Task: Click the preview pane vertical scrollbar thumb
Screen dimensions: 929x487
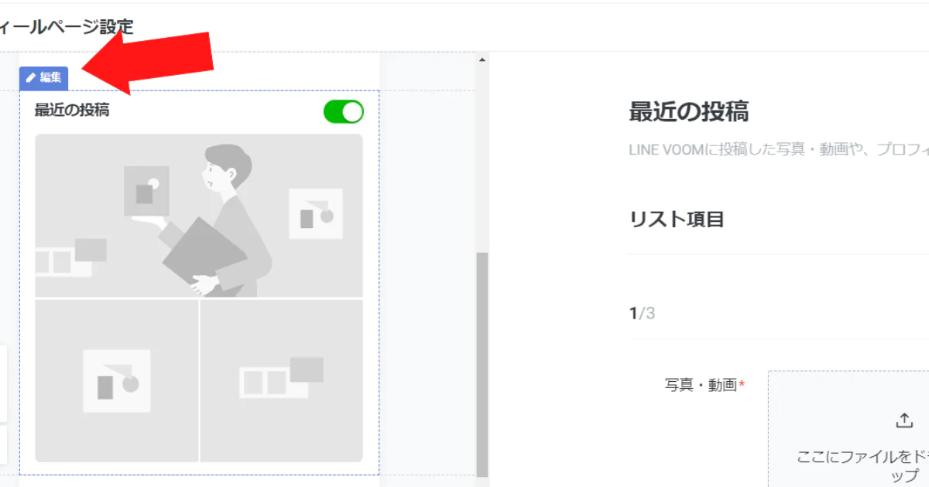Action: pos(482,363)
